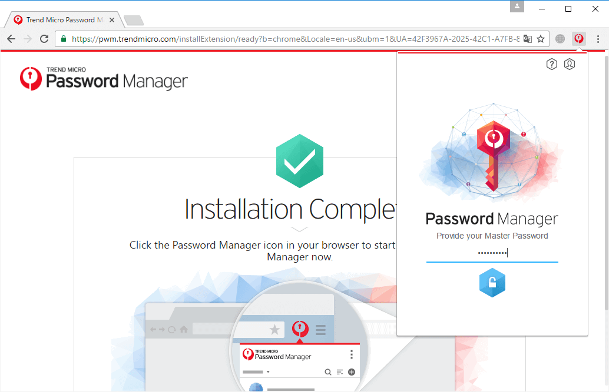The image size is (609, 392).
Task: Click the red key illustration in popup
Action: click(x=493, y=155)
